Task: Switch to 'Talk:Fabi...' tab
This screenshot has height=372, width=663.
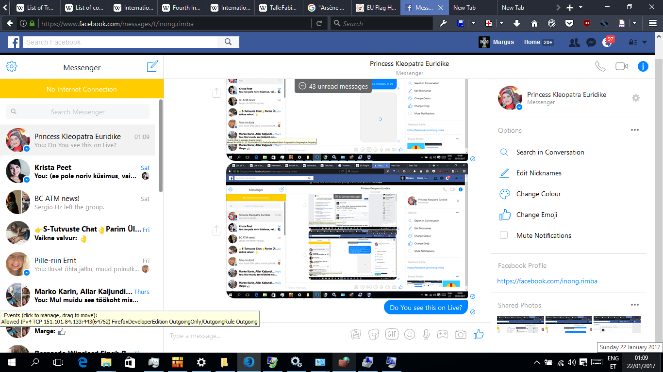Action: coord(279,8)
